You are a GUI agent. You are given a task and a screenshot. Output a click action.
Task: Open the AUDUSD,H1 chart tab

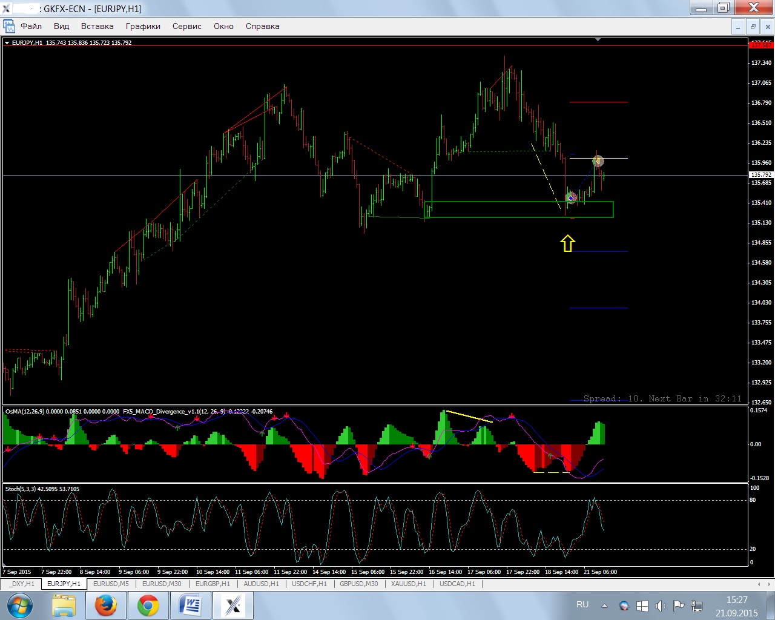tap(261, 584)
